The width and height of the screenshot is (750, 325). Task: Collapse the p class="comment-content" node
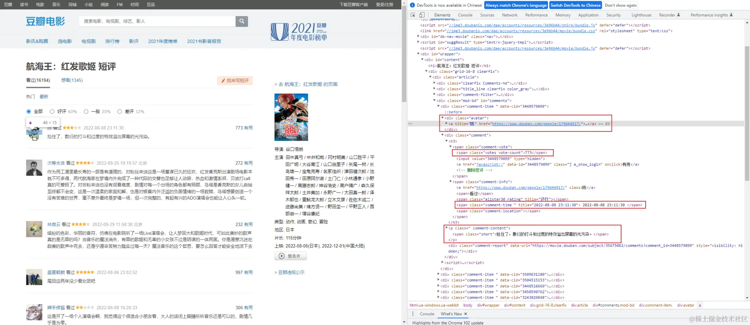(x=446, y=228)
